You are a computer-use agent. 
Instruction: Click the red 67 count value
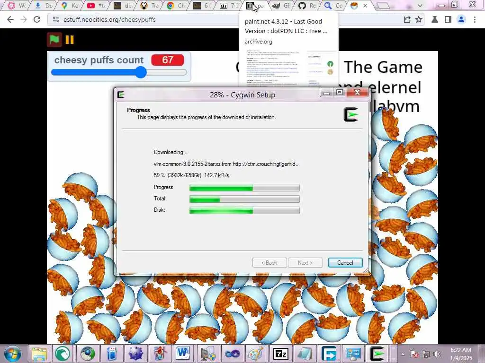tap(167, 60)
